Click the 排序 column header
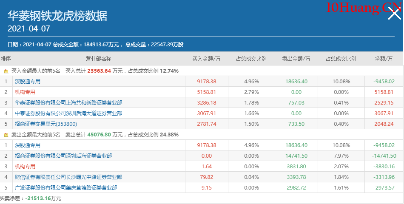The image size is (404, 204). (x=6, y=59)
